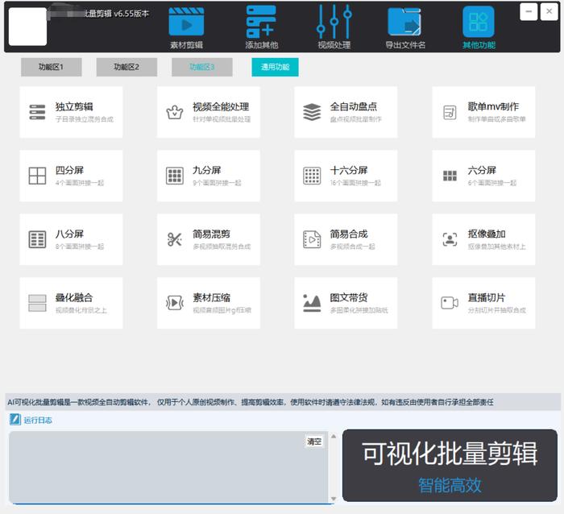
Task: Click the 9个画面拼接一起 subtitle
Action: pyautogui.click(x=217, y=183)
